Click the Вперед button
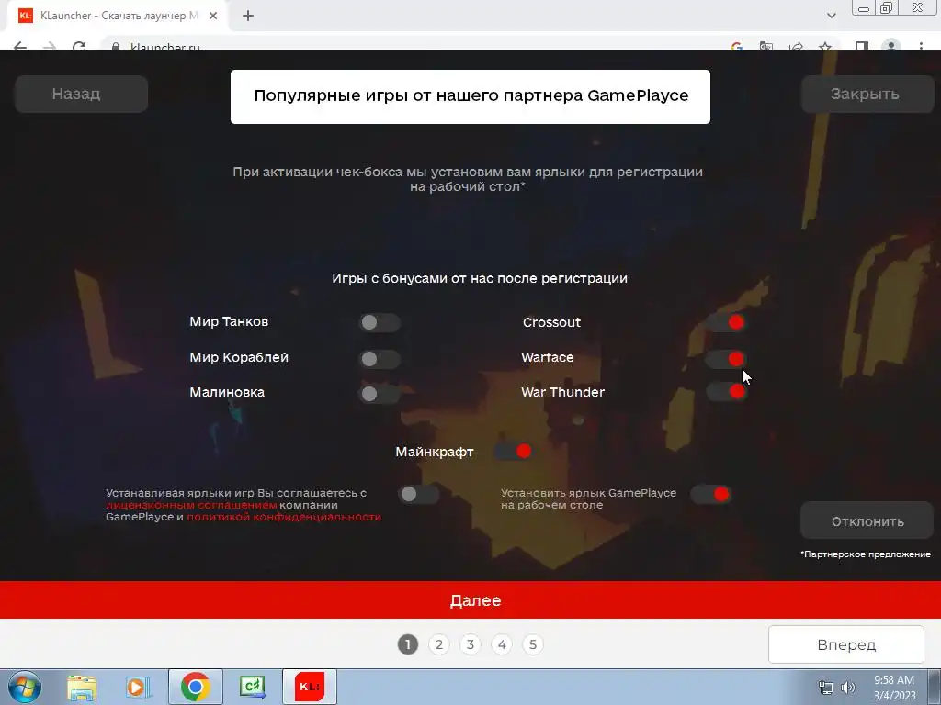This screenshot has width=941, height=705. (x=846, y=644)
